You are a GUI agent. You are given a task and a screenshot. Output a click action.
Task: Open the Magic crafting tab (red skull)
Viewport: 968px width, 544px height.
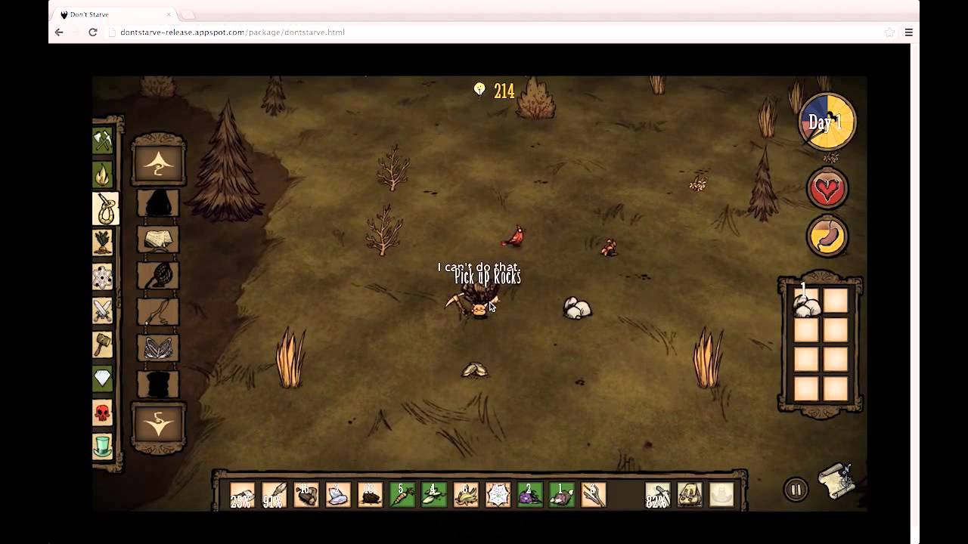pos(103,413)
